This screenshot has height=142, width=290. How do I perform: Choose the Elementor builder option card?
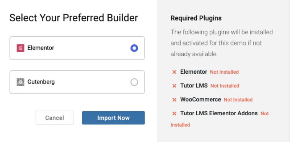[77, 48]
